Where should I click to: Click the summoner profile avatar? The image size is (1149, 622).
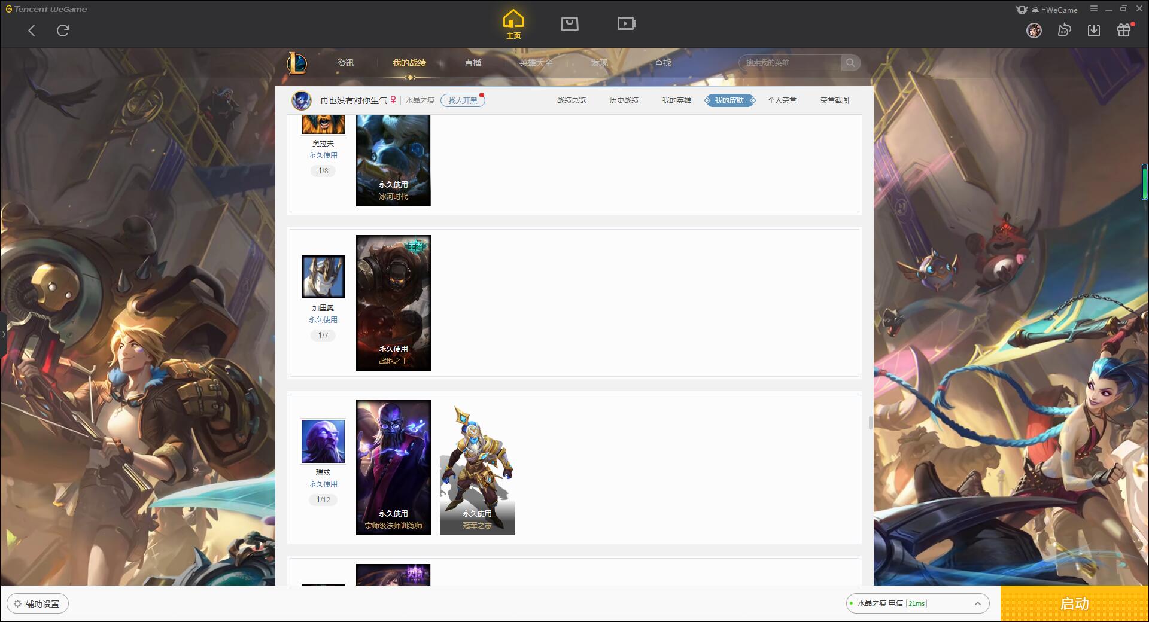tap(302, 100)
